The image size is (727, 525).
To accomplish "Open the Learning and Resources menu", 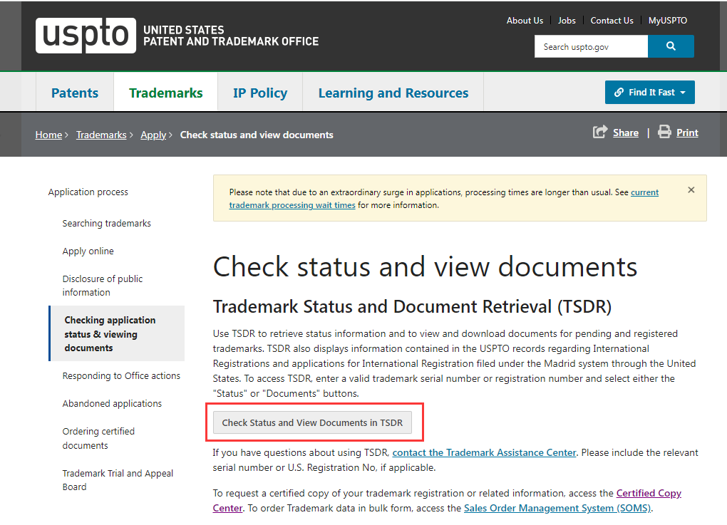I will (393, 93).
